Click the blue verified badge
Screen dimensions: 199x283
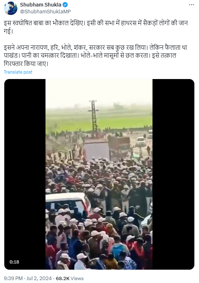[65, 5]
